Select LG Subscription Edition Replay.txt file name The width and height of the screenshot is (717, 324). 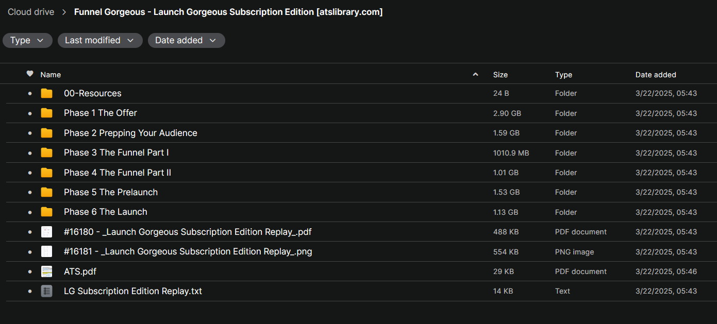(x=133, y=291)
